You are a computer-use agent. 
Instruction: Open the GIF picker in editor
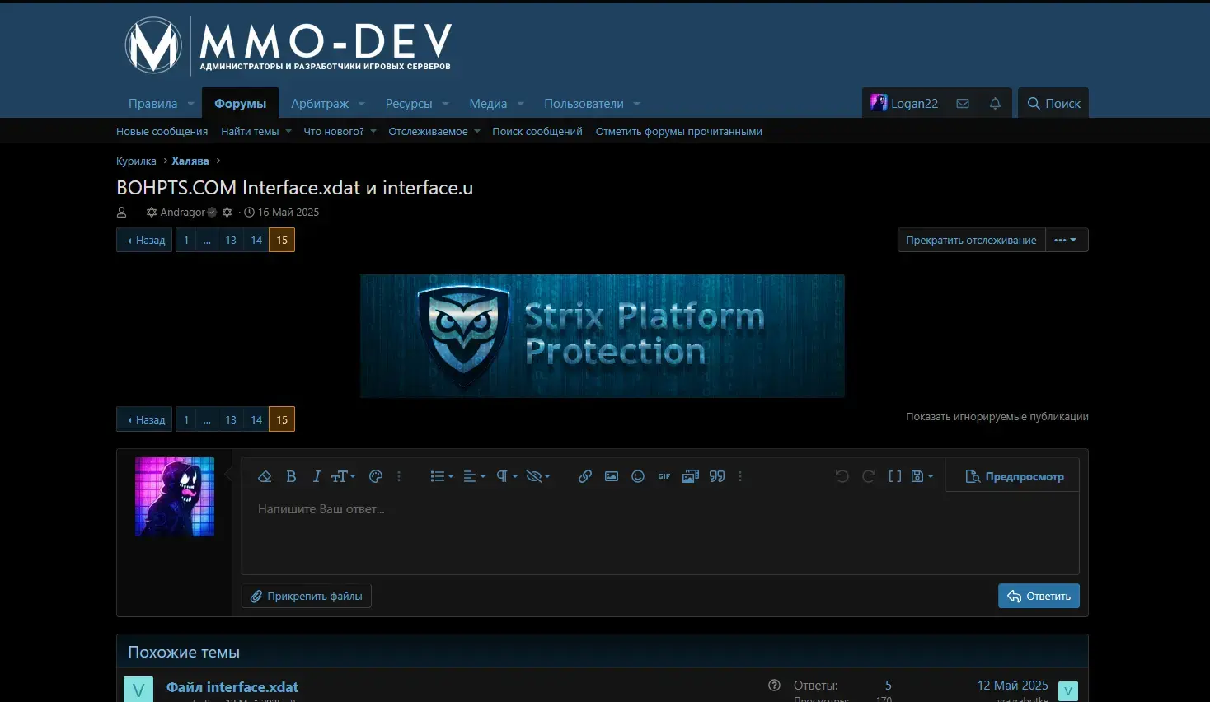coord(664,476)
